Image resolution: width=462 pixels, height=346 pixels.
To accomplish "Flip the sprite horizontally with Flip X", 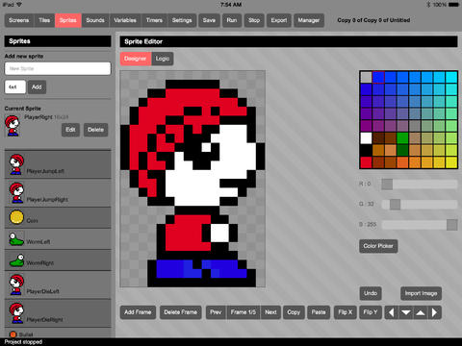I will pos(346,312).
